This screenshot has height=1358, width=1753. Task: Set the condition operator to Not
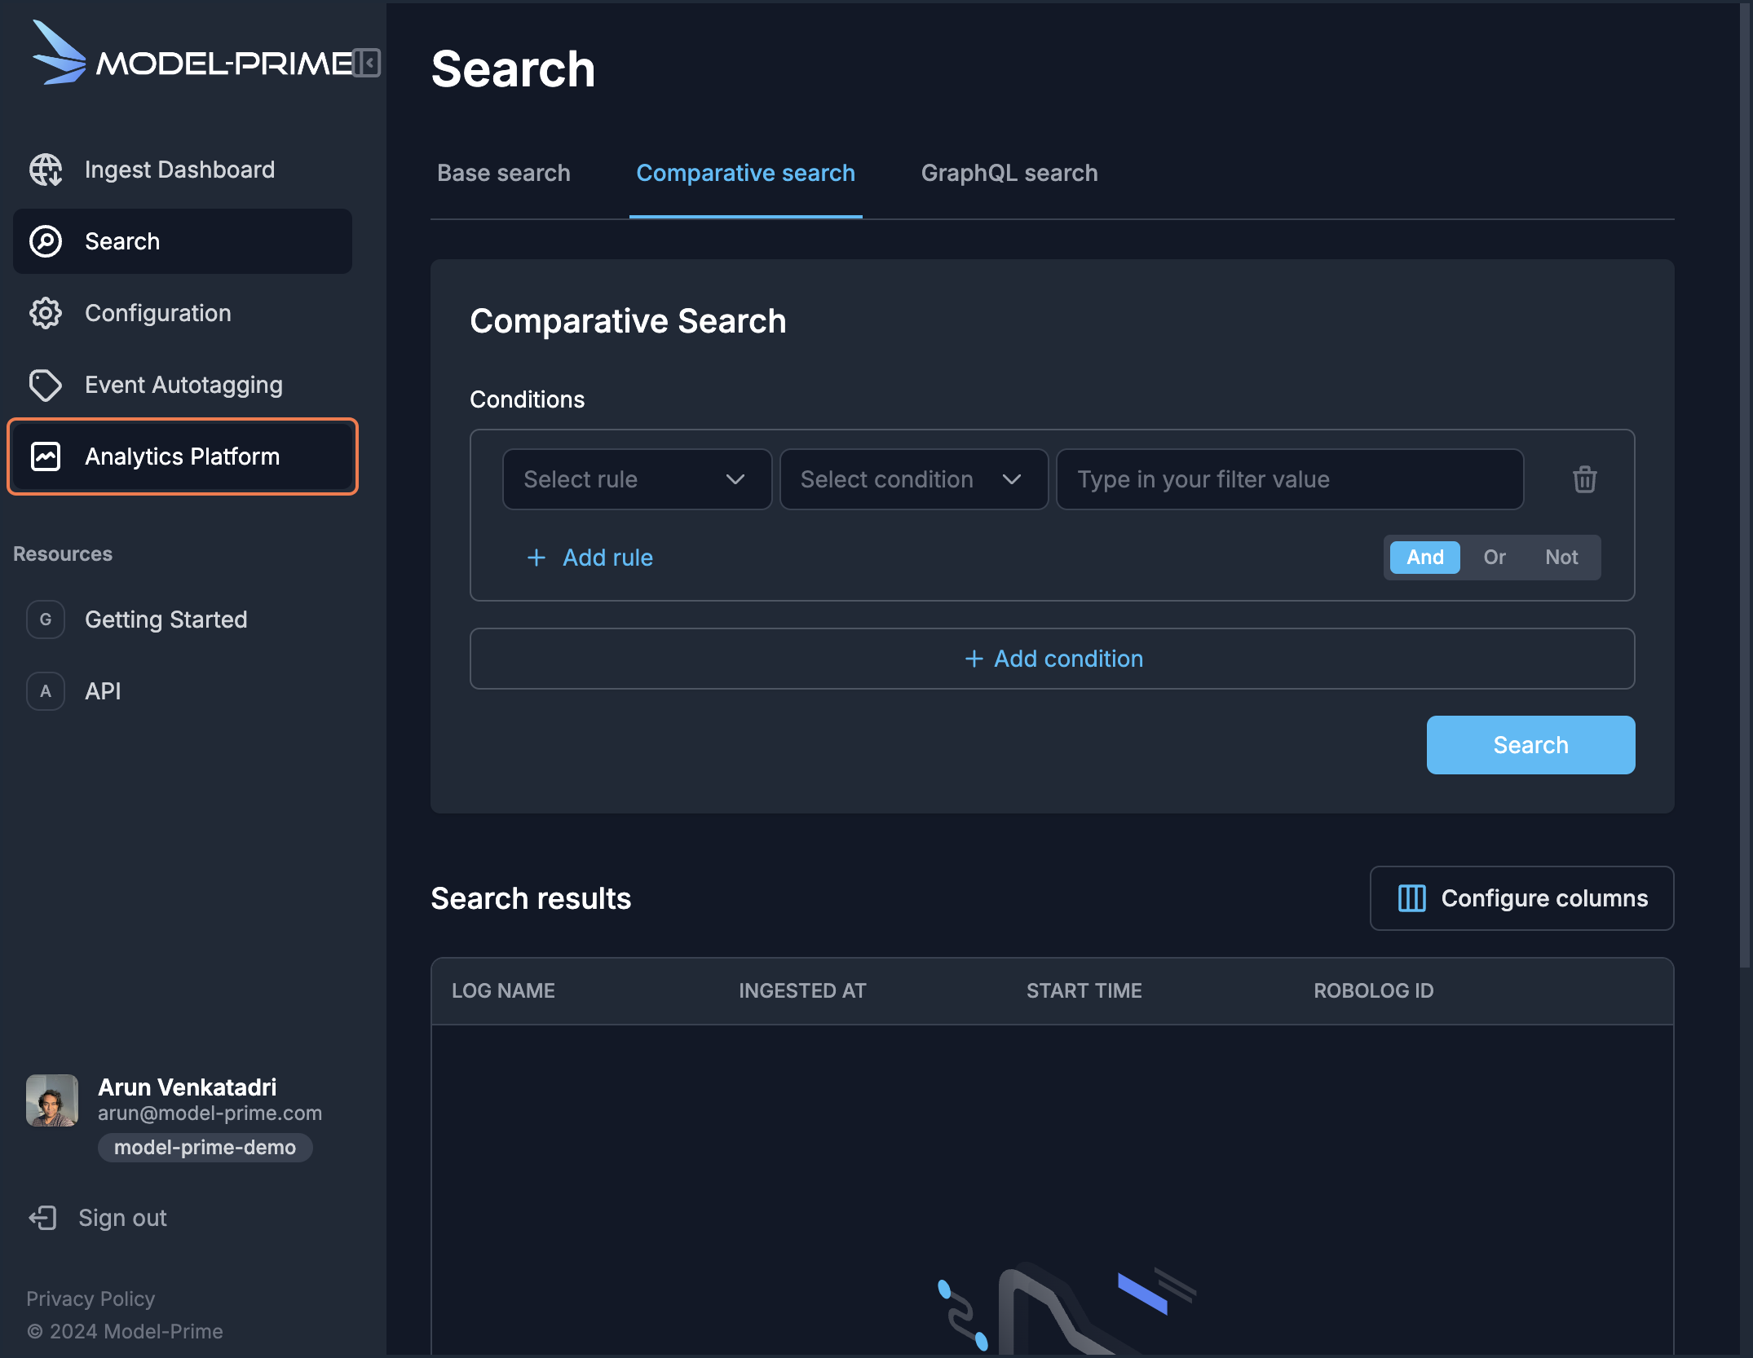[1561, 558]
